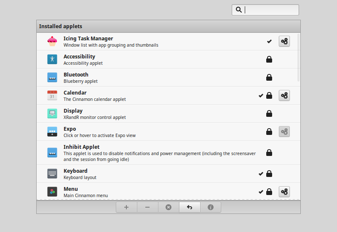Screen dimensions: 337x232
Task: Select the Display applet title
Action: [x=73, y=111]
